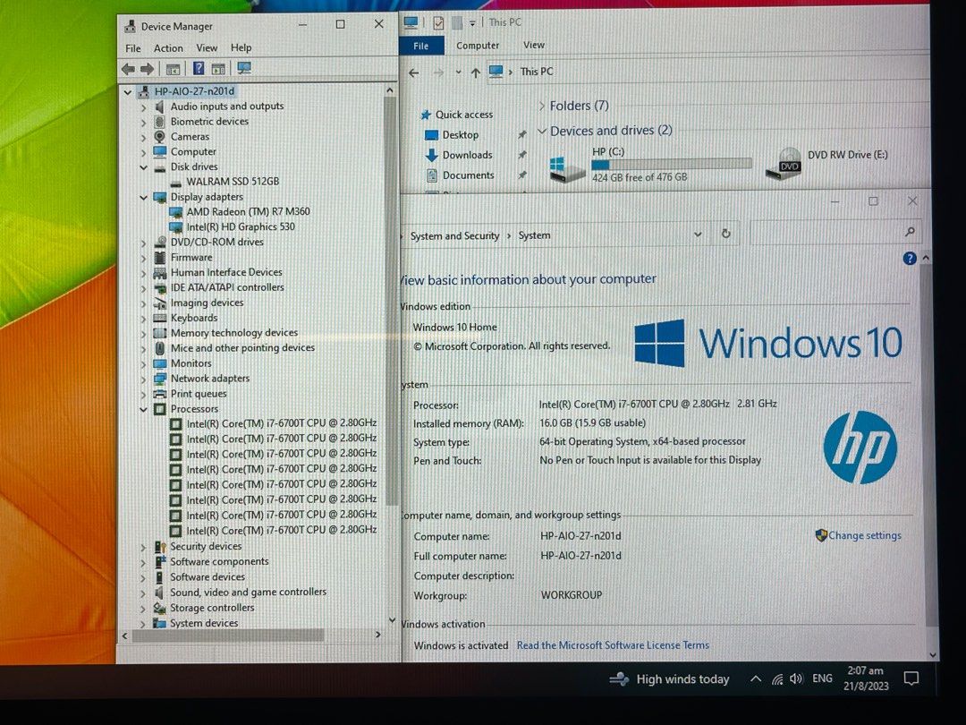Open the Action menu in Device Manager
The width and height of the screenshot is (966, 725).
coord(168,48)
